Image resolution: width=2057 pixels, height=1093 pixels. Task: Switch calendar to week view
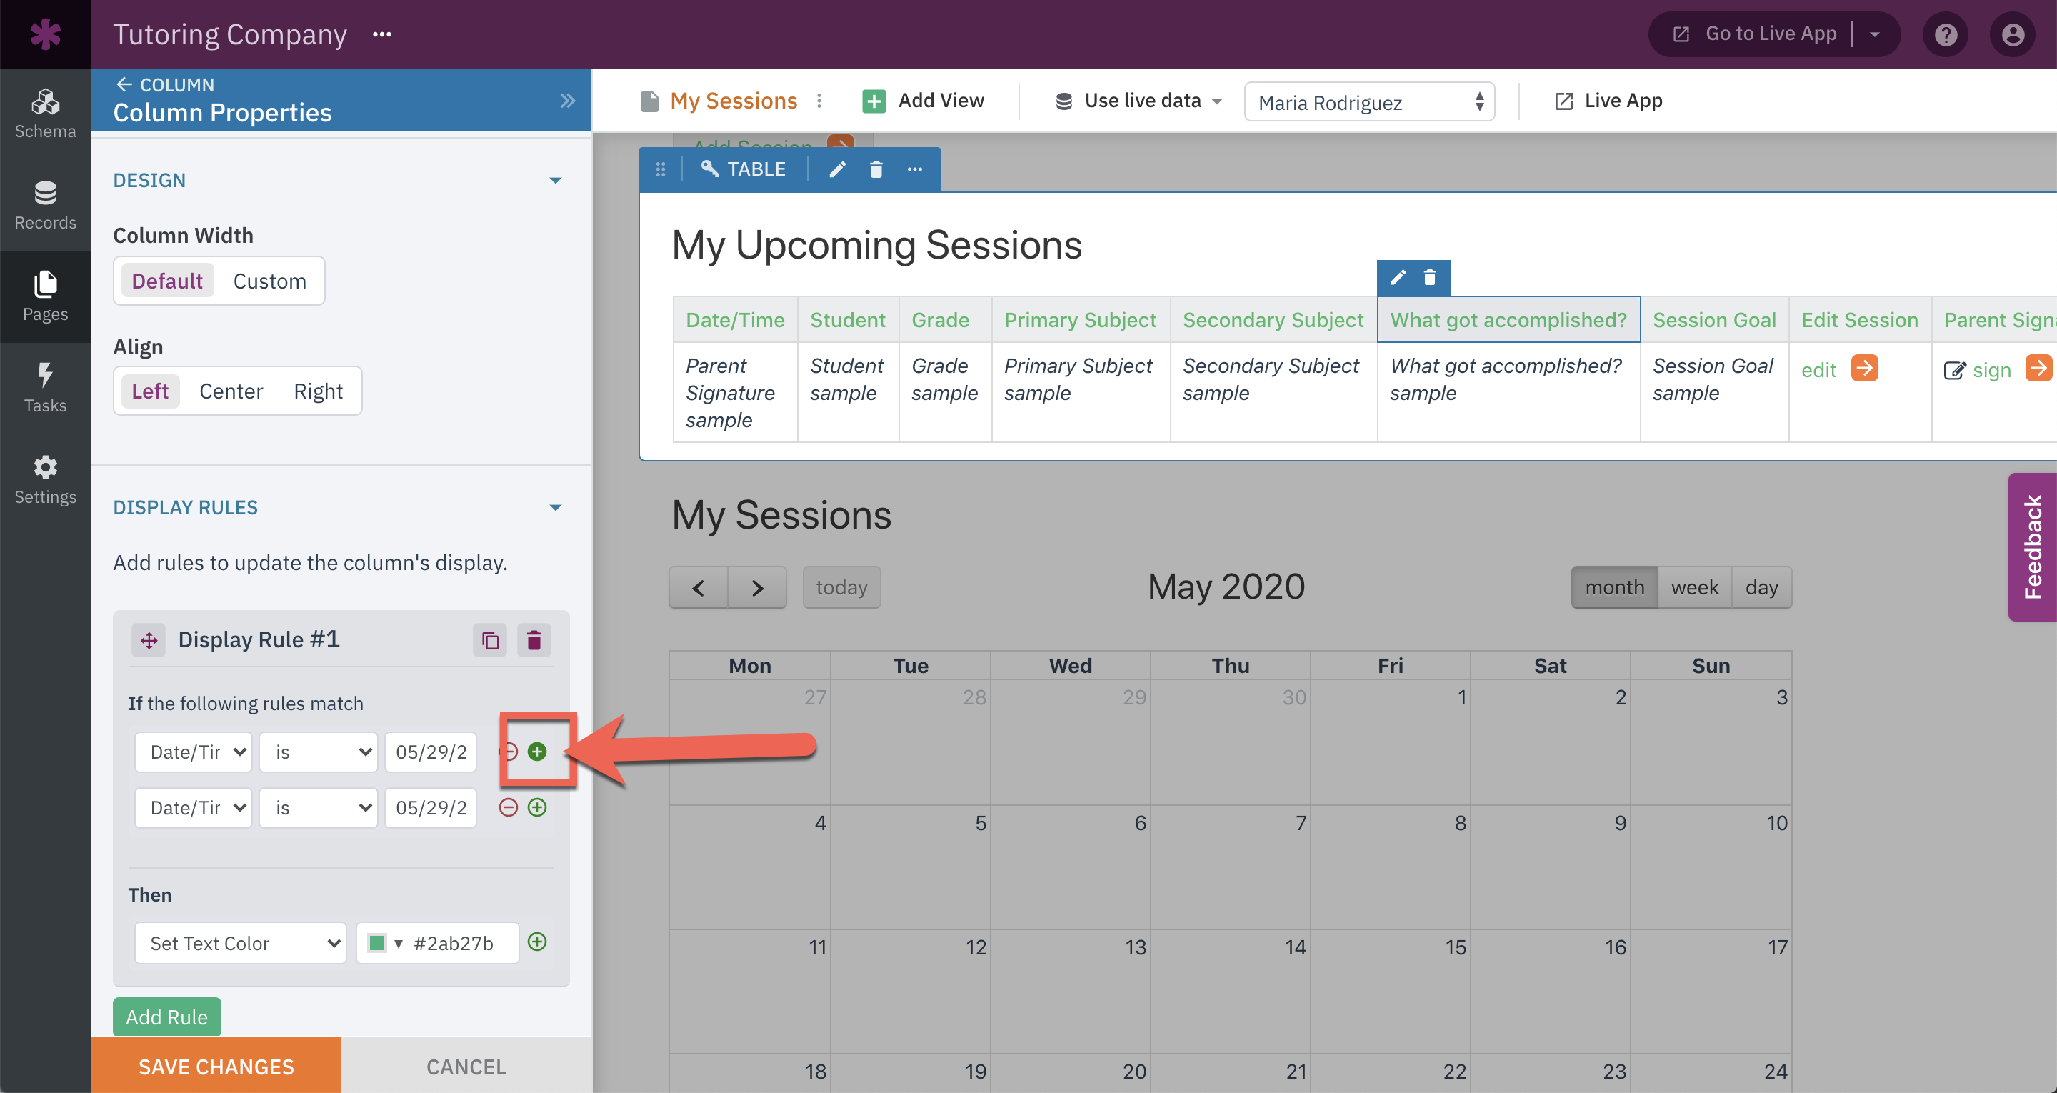(x=1694, y=587)
